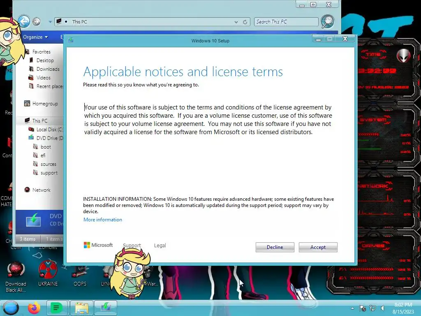Image resolution: width=421 pixels, height=316 pixels.
Task: Open the support folder in the tree
Action: [49, 172]
